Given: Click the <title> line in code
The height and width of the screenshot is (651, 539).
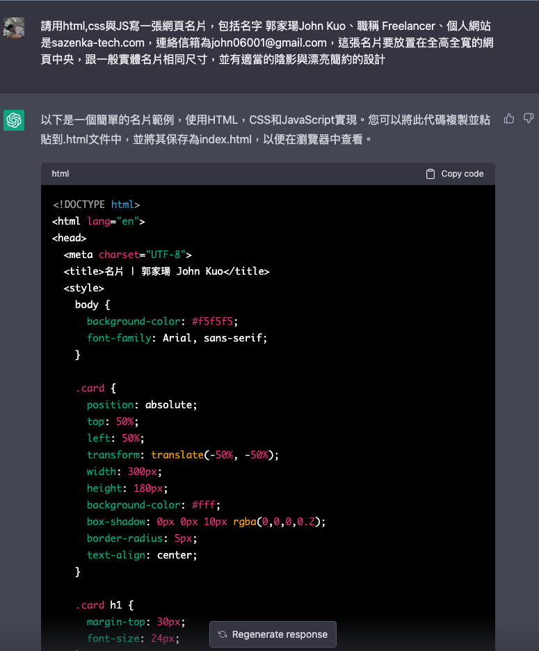Looking at the screenshot, I should (166, 271).
